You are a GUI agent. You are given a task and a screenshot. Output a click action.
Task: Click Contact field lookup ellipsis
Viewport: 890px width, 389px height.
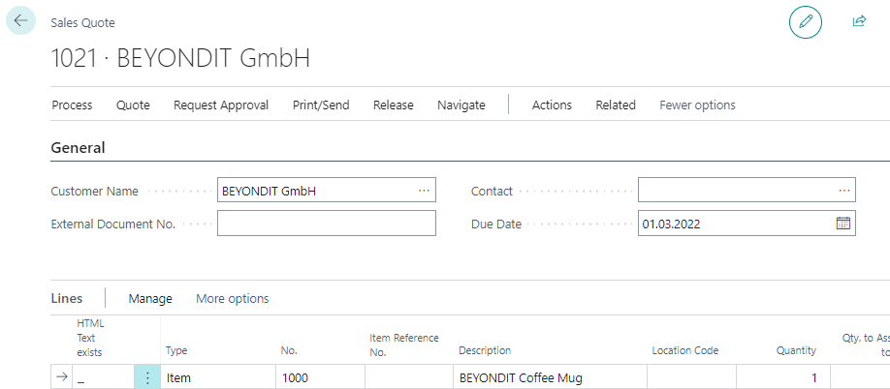[844, 192]
